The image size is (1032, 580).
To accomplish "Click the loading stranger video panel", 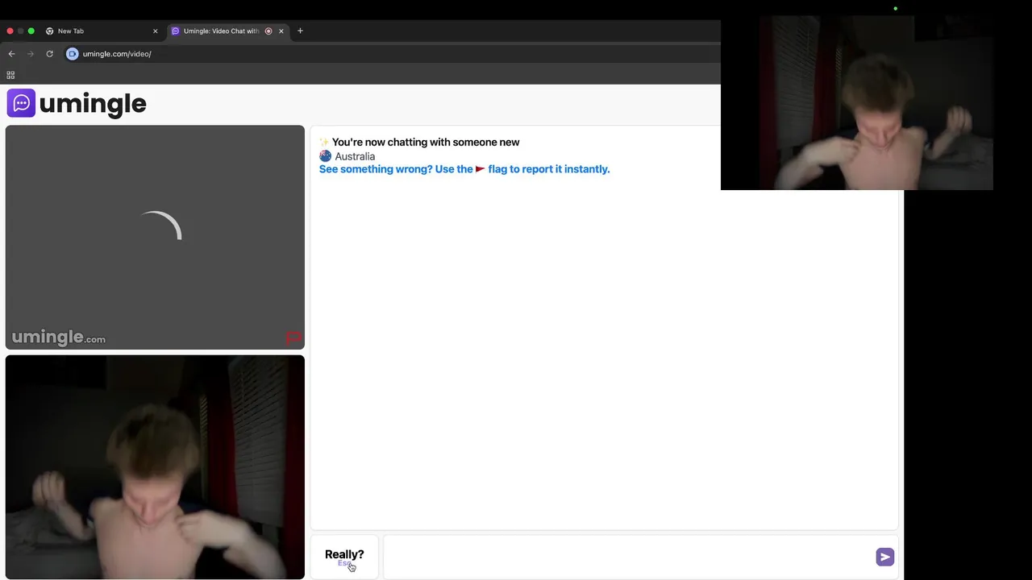I will click(x=155, y=237).
